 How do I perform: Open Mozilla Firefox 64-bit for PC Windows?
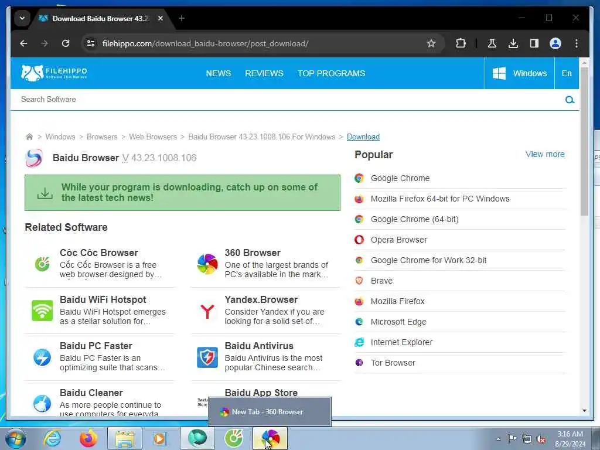pyautogui.click(x=440, y=199)
